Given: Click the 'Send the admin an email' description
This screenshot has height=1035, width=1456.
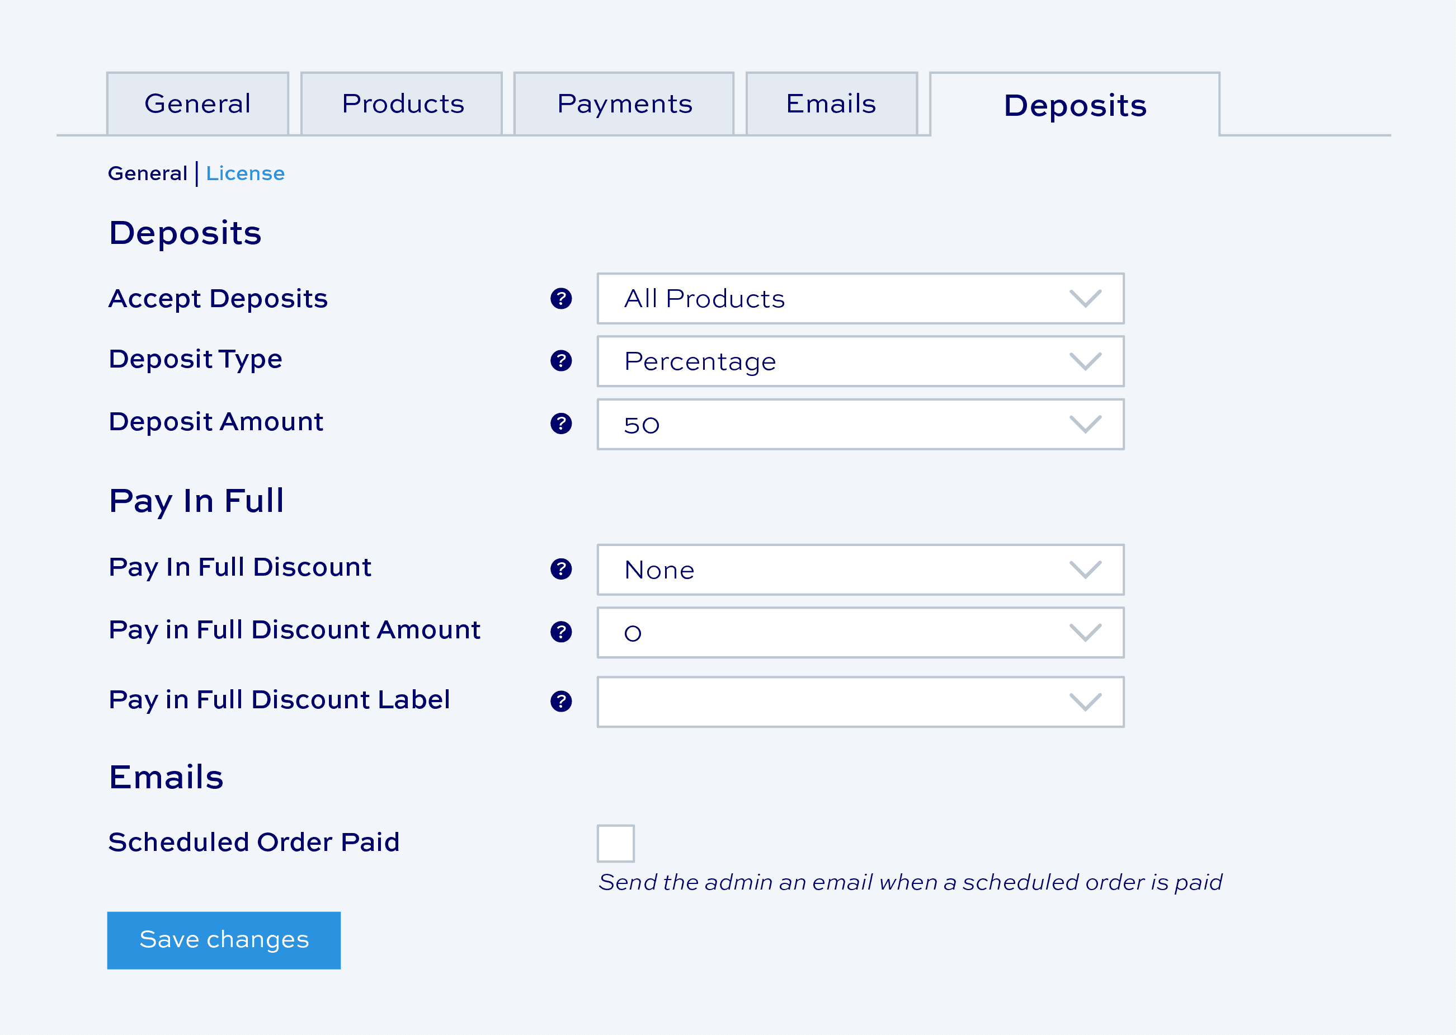Looking at the screenshot, I should [x=910, y=883].
